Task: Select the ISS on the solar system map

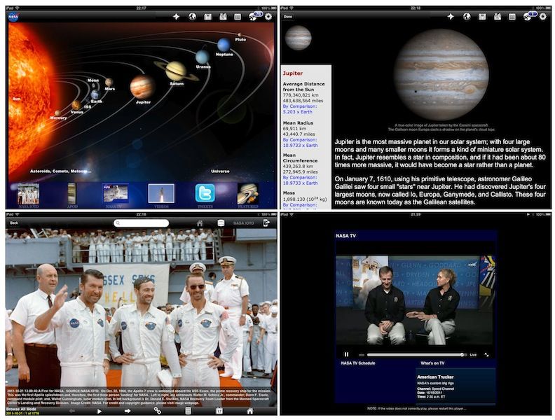Action: pyautogui.click(x=88, y=107)
